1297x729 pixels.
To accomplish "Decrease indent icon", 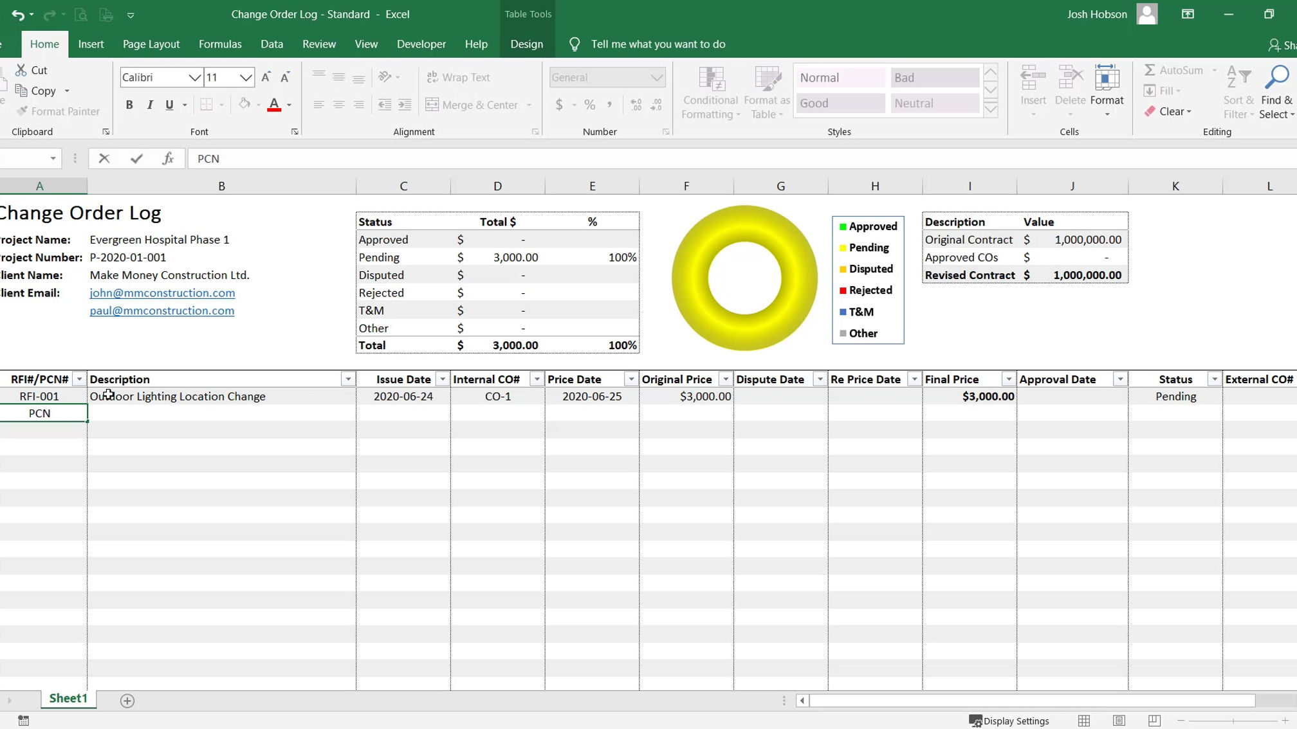I will pyautogui.click(x=385, y=105).
